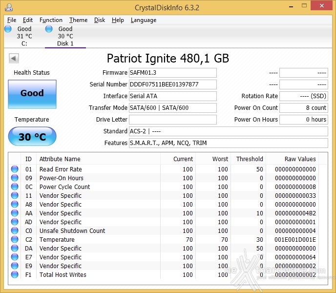Open the File menu
Viewport: 336px width, 293px height.
(x=12, y=20)
